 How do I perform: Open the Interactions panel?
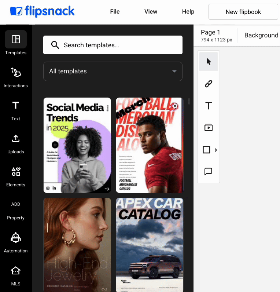click(x=16, y=77)
